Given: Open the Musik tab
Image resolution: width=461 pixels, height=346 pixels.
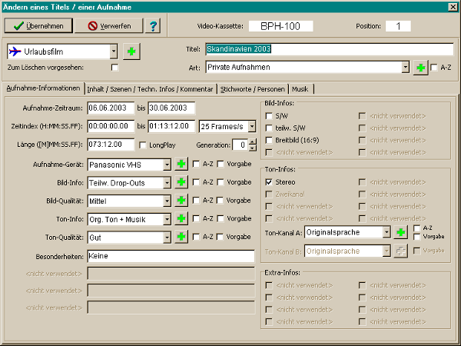Looking at the screenshot, I should (300, 88).
